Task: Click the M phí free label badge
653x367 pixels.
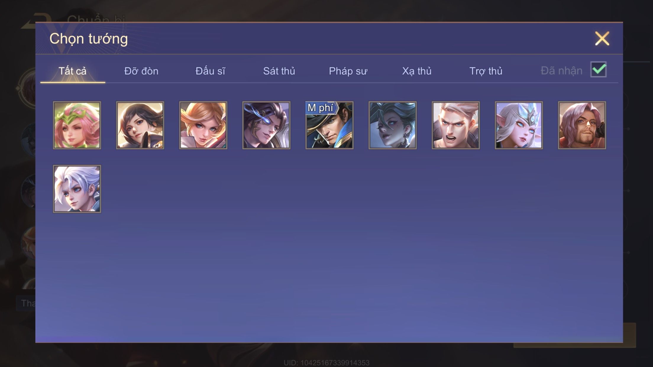Action: pos(321,108)
